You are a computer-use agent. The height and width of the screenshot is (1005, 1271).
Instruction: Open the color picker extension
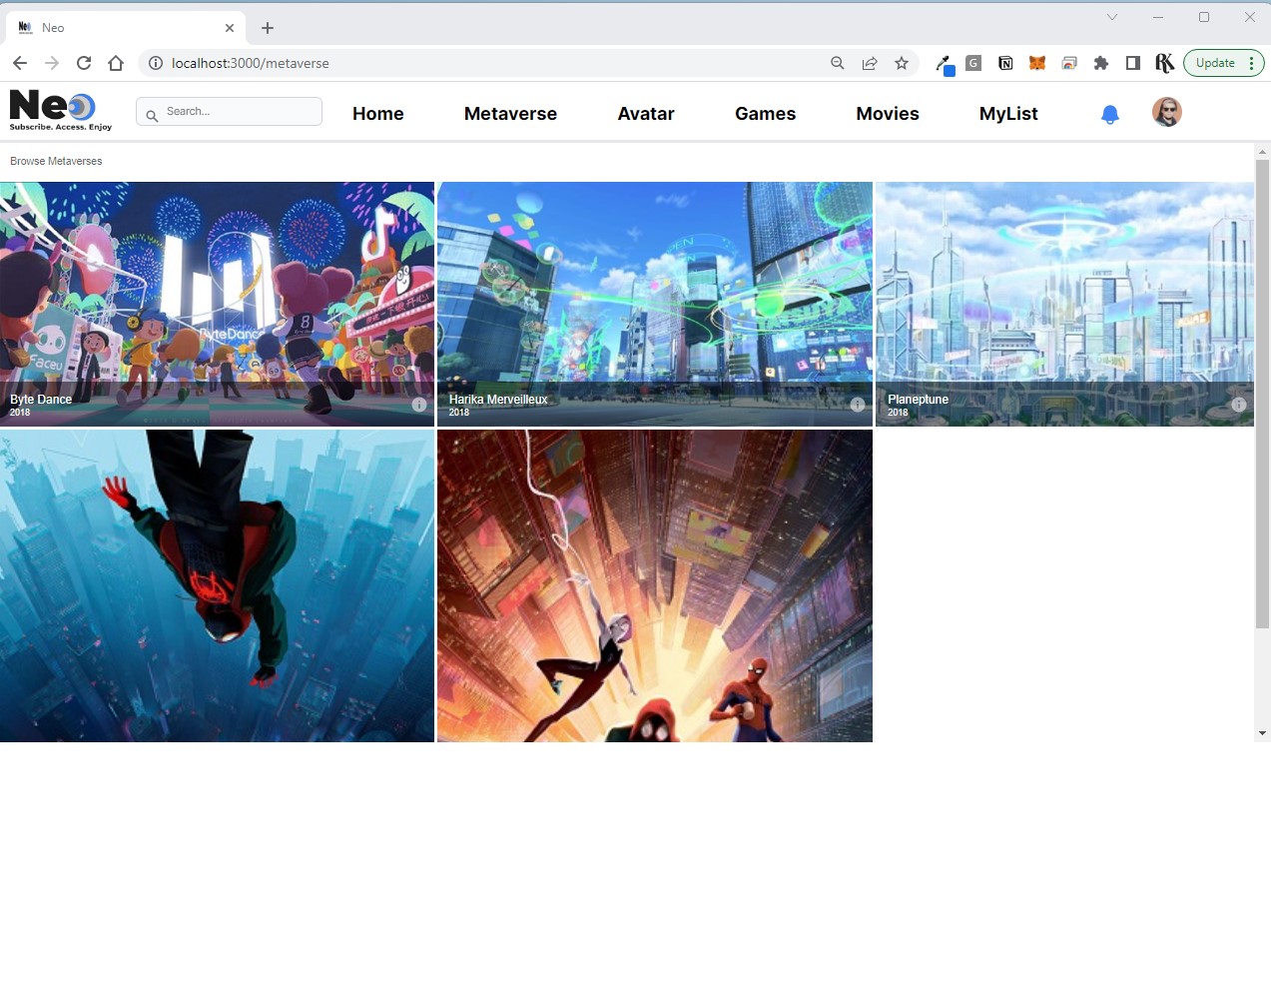[944, 64]
